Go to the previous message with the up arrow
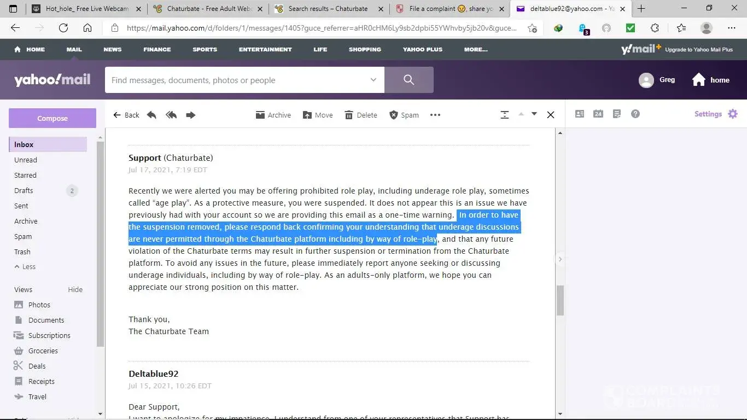Viewport: 747px width, 420px height. click(521, 114)
